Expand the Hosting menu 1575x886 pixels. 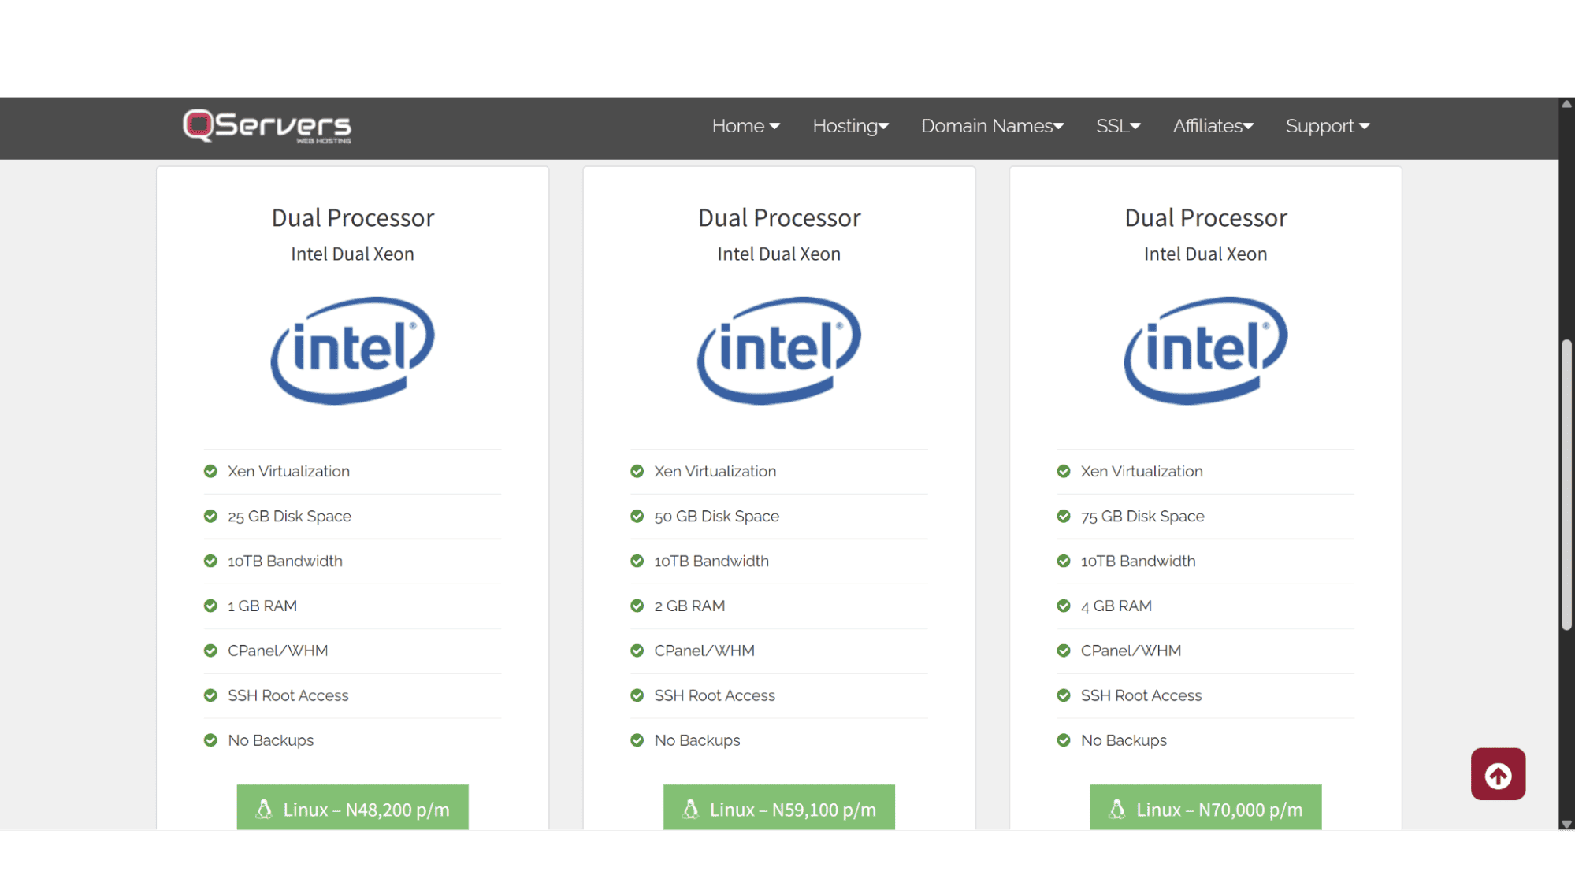(851, 126)
